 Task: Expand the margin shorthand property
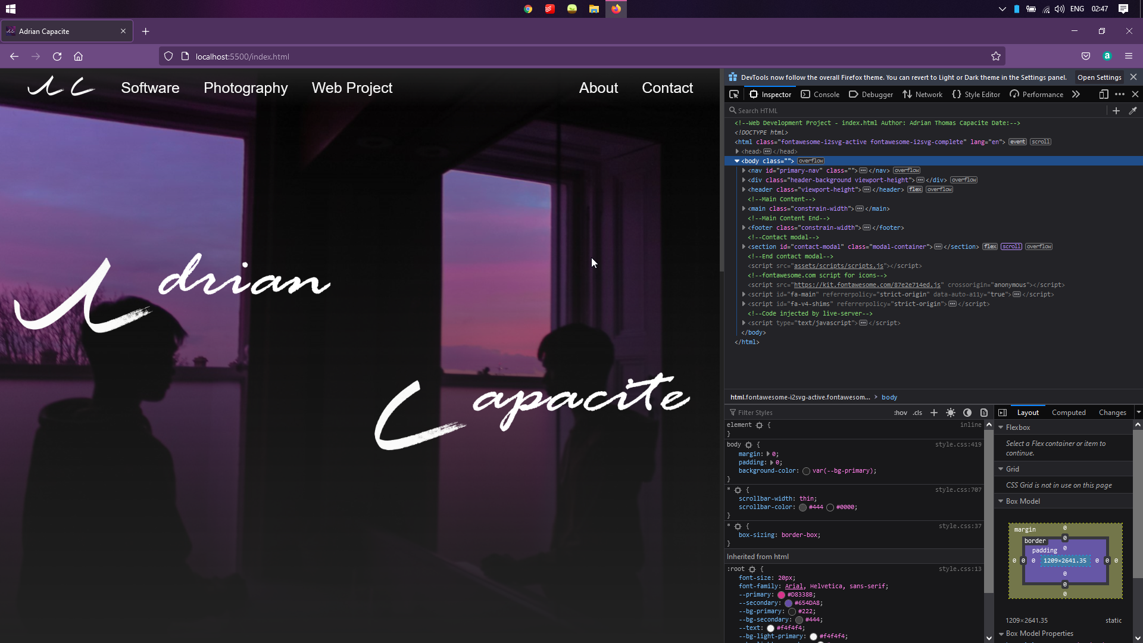769,454
